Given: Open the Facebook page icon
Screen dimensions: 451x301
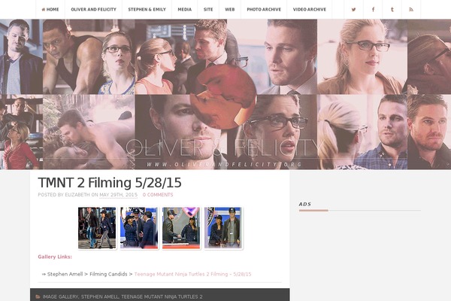Looking at the screenshot, I should (373, 10).
